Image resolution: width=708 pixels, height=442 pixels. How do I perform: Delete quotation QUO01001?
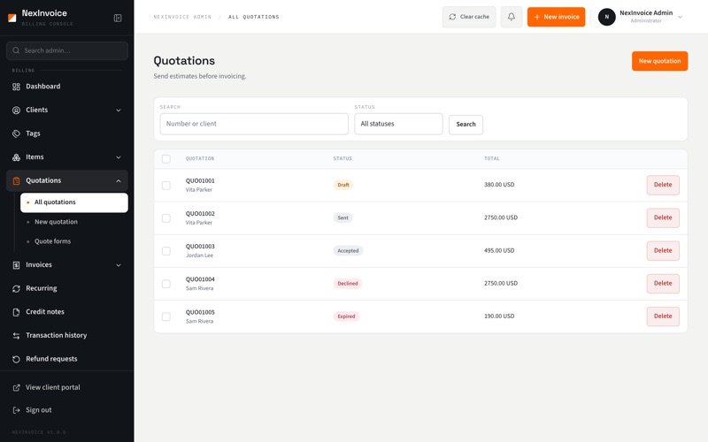(x=663, y=185)
